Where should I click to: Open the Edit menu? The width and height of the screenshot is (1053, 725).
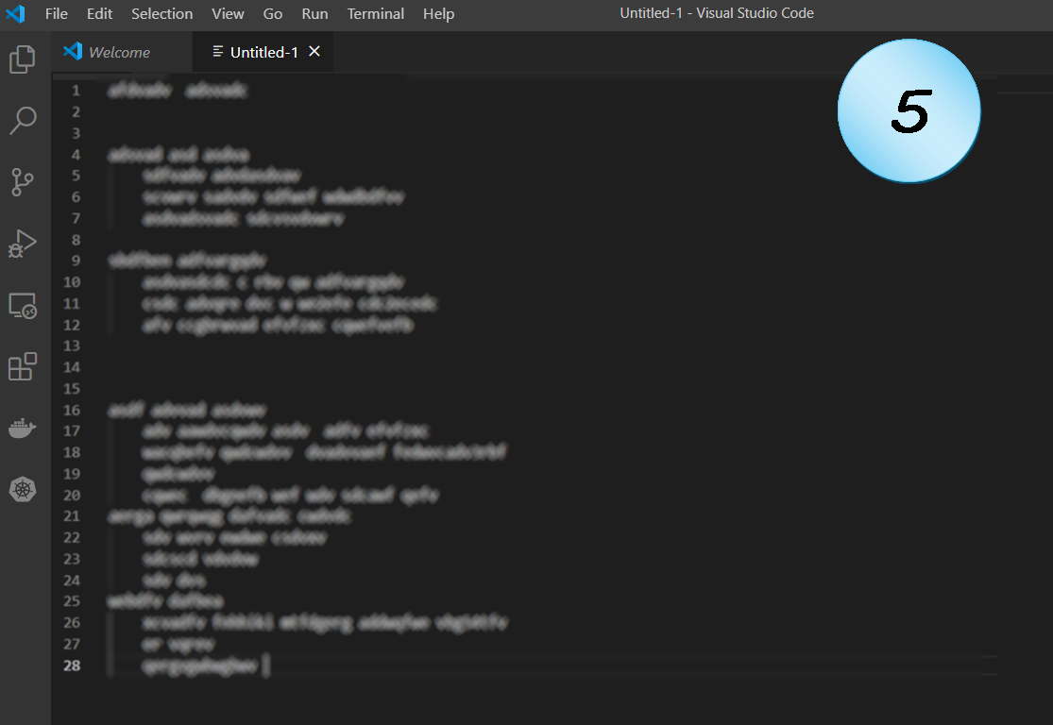click(99, 14)
